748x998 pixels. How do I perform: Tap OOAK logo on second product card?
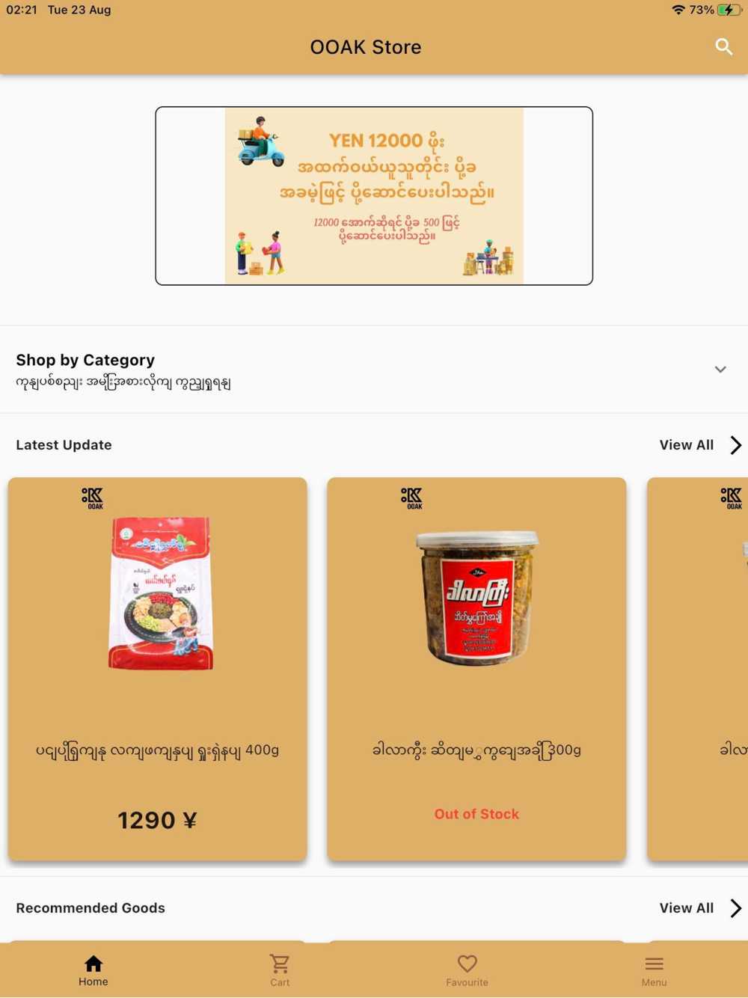click(x=412, y=498)
